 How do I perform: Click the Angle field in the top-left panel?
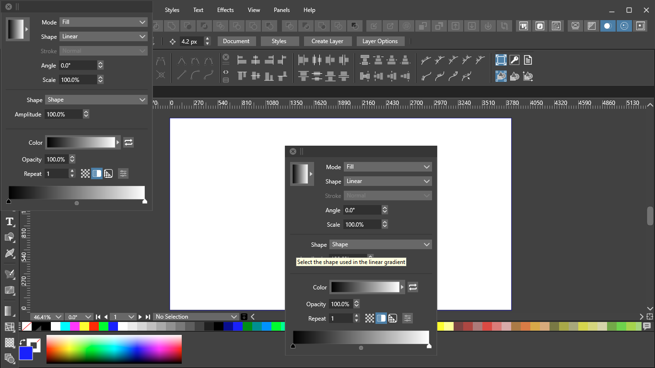77,65
